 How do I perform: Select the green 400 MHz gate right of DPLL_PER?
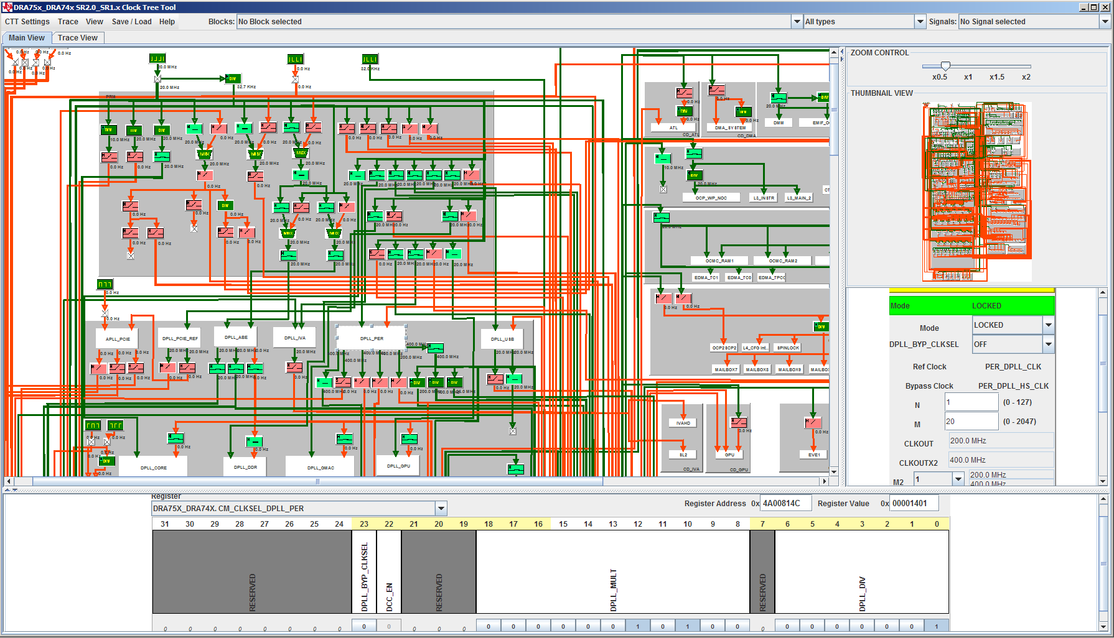click(435, 348)
